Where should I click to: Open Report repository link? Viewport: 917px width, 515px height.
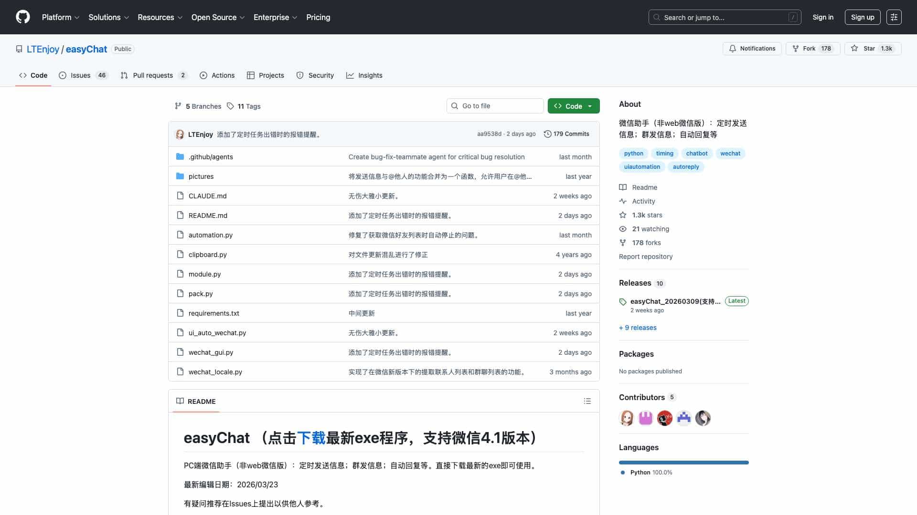646,257
